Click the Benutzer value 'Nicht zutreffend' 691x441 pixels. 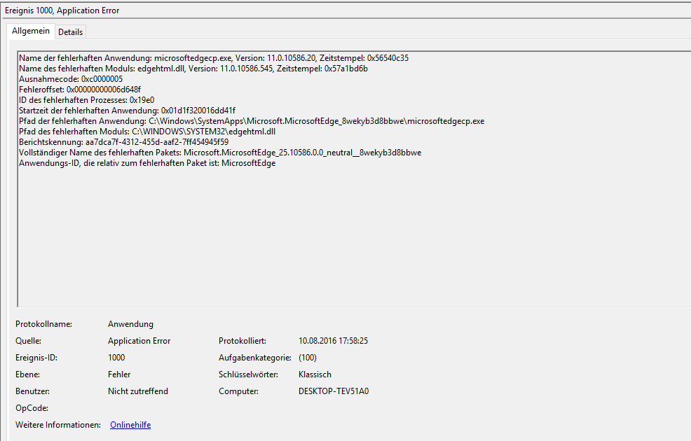[x=138, y=391]
